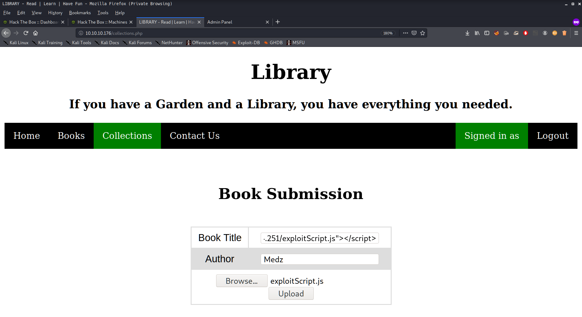Click the private browsing mask indicator
Image resolution: width=582 pixels, height=317 pixels.
tap(576, 22)
